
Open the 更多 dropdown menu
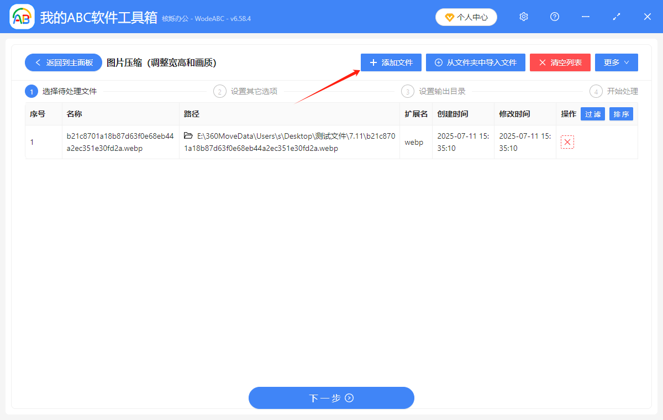616,62
